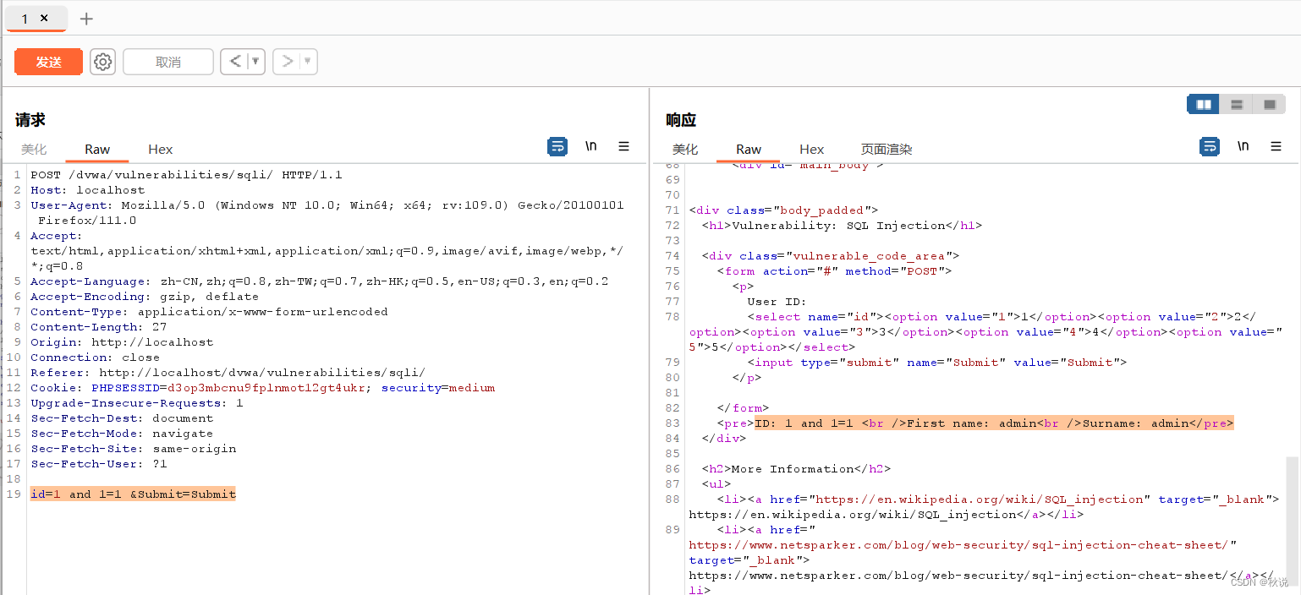
Task: Switch response view to Hex tab
Action: click(811, 150)
